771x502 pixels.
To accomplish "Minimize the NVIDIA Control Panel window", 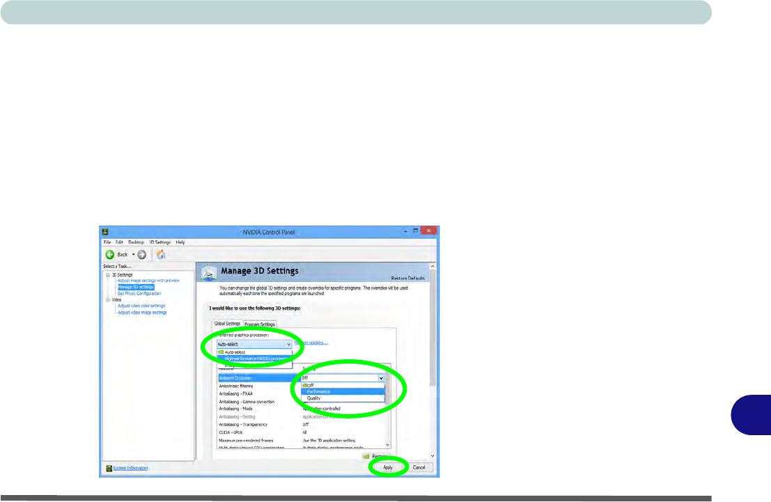I will coord(405,231).
